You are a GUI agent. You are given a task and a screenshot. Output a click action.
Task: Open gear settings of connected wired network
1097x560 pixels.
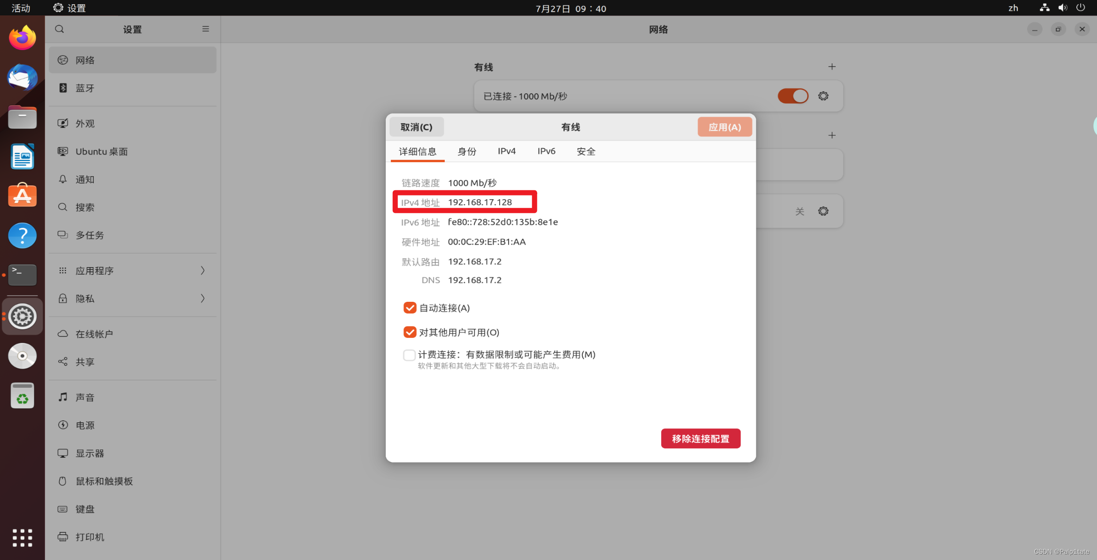point(823,96)
